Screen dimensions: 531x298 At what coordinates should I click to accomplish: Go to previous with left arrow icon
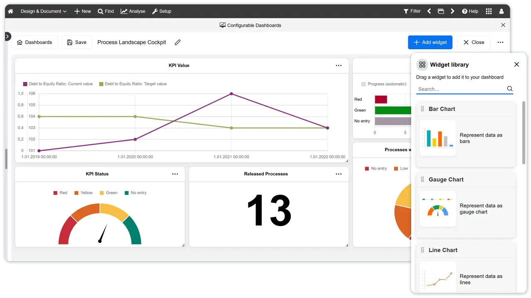[x=429, y=11]
